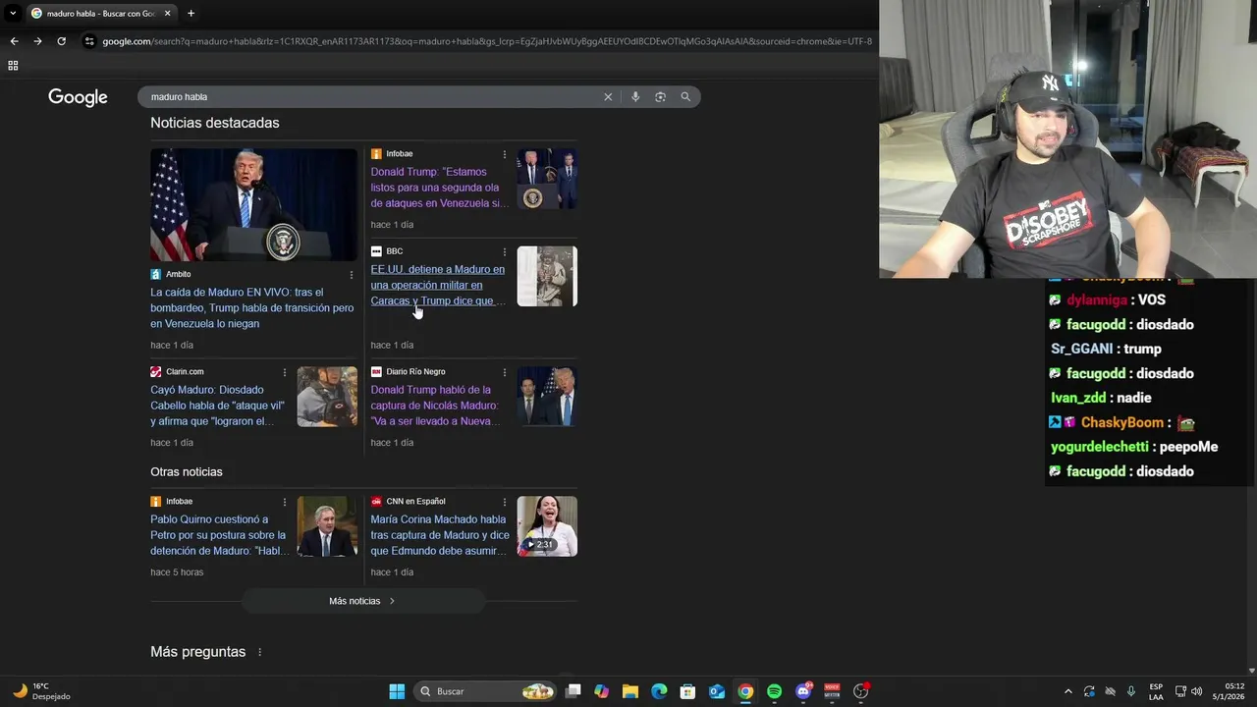Click the Google logo
This screenshot has height=707, width=1257.
[x=78, y=97]
